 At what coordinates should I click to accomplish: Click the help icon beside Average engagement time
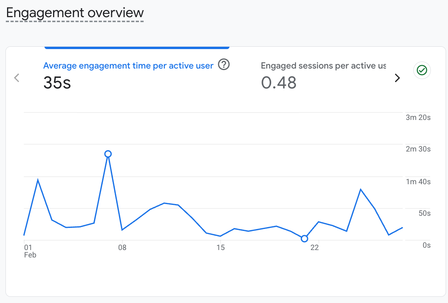224,65
